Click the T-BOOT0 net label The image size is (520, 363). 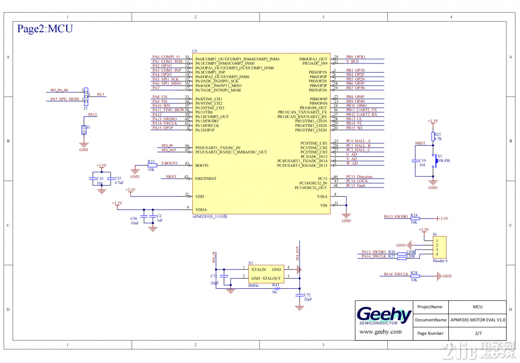pyautogui.click(x=169, y=163)
